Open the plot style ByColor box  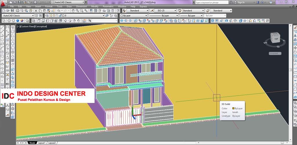point(215,16)
